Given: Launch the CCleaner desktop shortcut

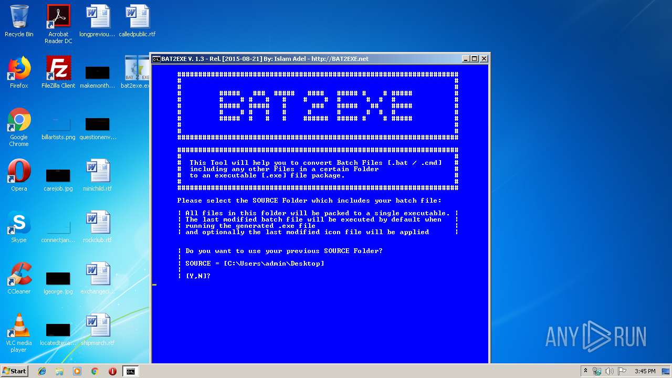Looking at the screenshot, I should coord(19,278).
